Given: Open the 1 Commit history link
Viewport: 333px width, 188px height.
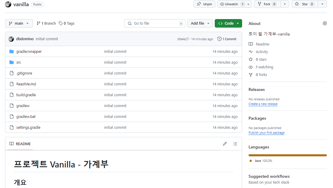Looking at the screenshot, I should click(x=227, y=39).
